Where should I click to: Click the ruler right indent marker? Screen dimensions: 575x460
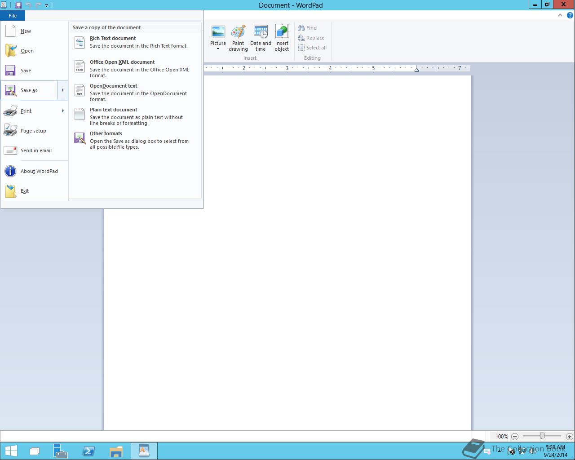pyautogui.click(x=416, y=70)
